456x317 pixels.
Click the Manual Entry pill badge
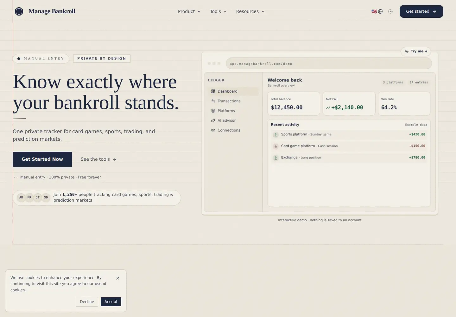pos(41,59)
